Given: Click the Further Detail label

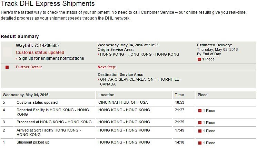Looking at the screenshot, I should pyautogui.click(x=29, y=67).
